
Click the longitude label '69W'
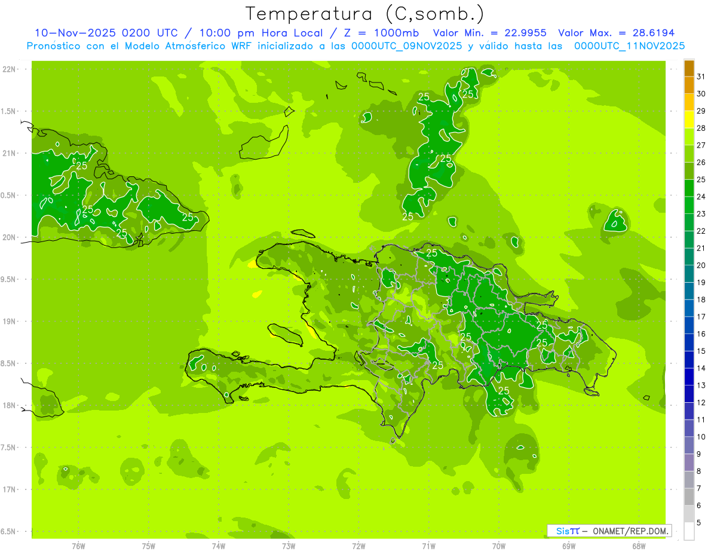point(568,546)
